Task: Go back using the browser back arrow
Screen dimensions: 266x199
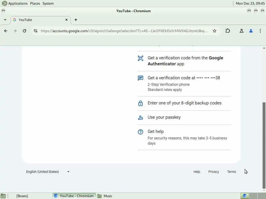Action: 6,31
